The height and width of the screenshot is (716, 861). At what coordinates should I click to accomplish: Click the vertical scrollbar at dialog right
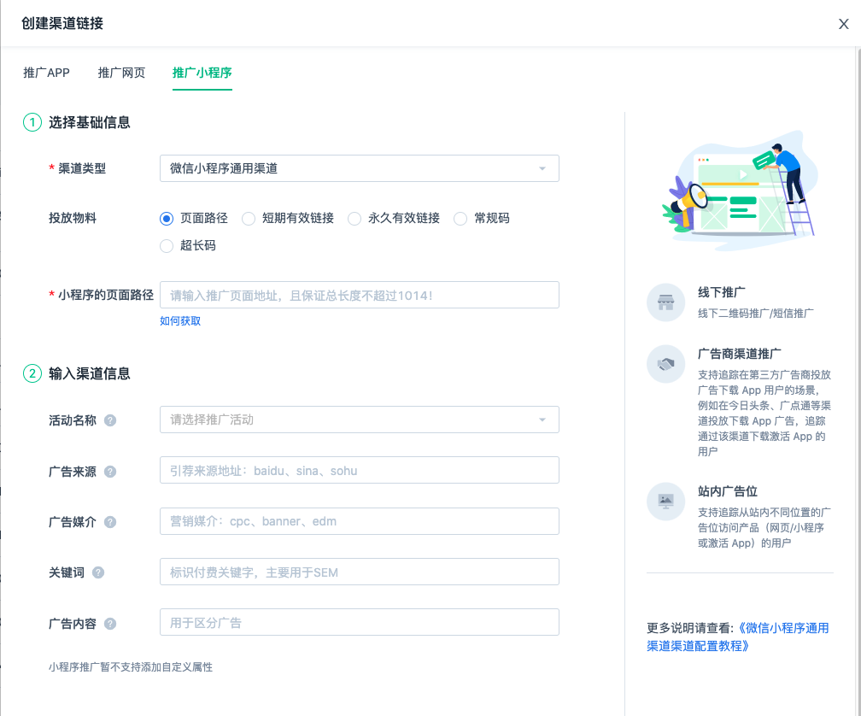click(x=858, y=382)
